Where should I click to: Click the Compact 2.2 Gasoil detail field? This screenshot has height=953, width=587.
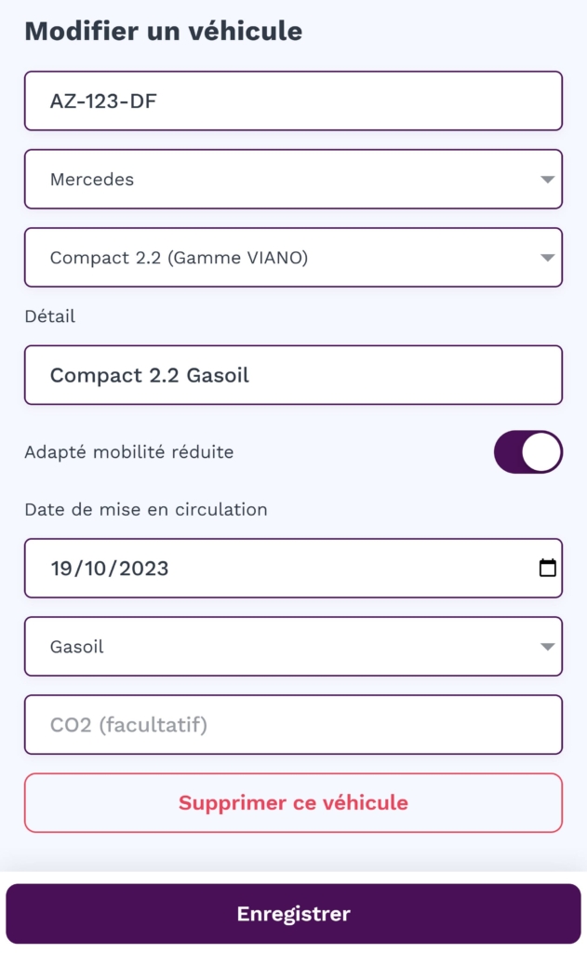coord(293,375)
